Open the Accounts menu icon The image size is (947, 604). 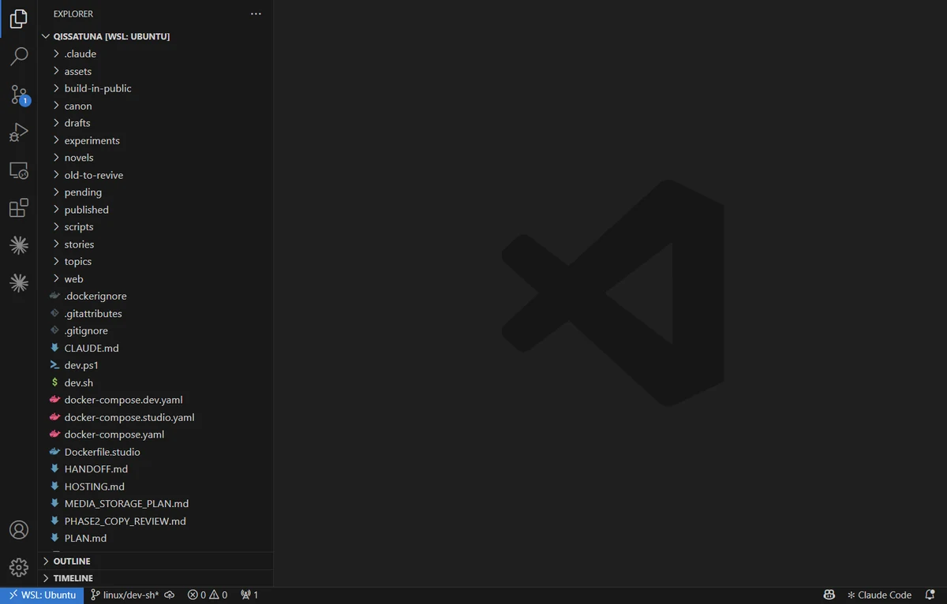[x=19, y=530]
